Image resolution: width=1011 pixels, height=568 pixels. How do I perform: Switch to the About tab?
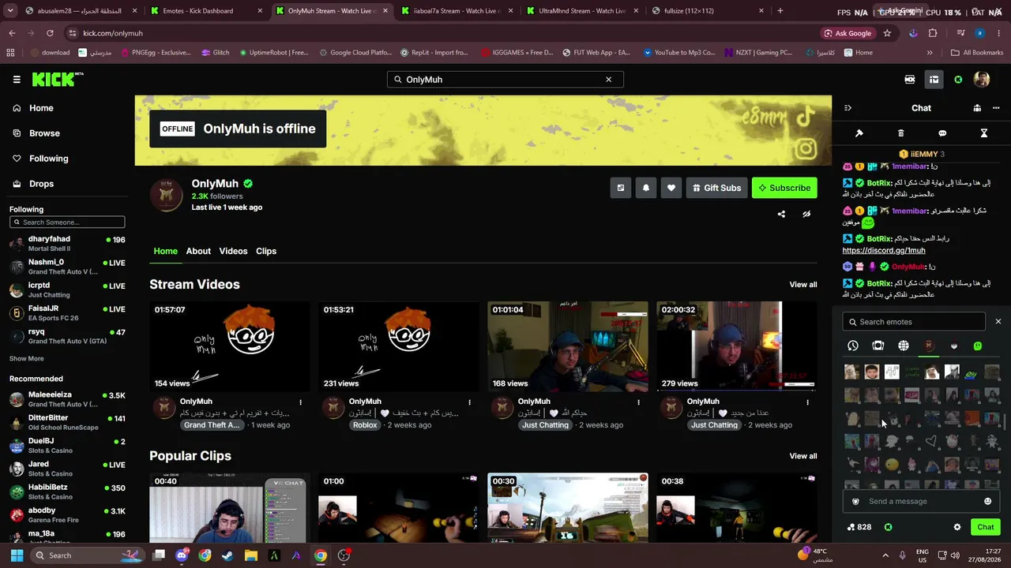point(198,251)
